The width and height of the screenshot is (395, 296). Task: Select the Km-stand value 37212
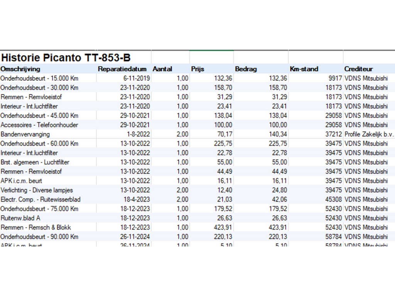click(x=333, y=134)
